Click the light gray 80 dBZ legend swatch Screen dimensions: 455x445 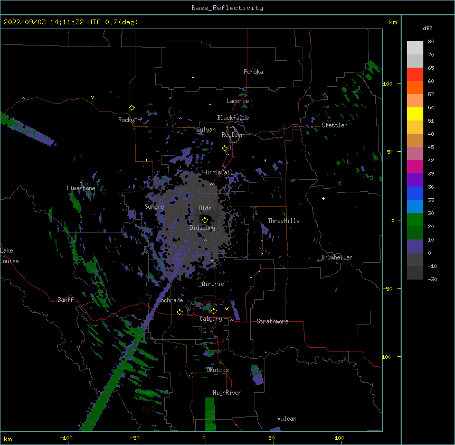pyautogui.click(x=415, y=48)
